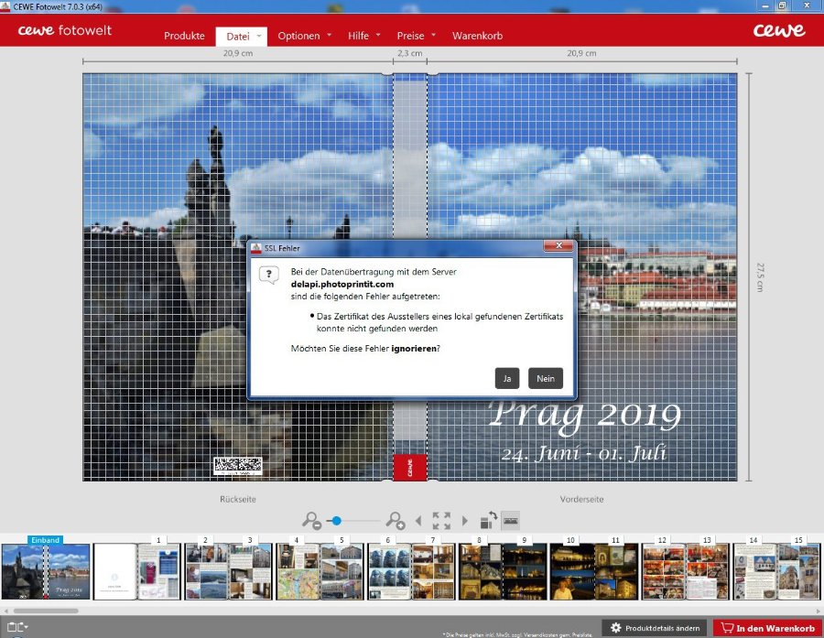Screen dimensions: 824x638
Task: Toggle the ruler measurement display icon
Action: (x=510, y=520)
